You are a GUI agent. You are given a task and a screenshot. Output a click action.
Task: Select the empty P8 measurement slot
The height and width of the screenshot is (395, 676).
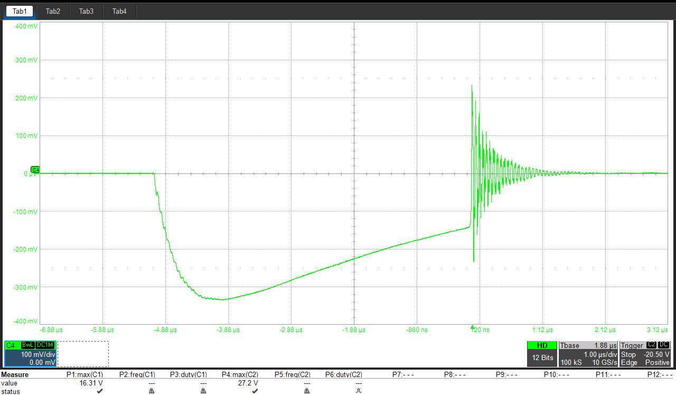454,374
